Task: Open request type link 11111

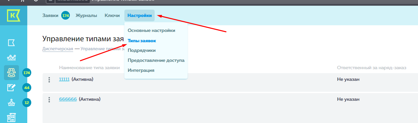Action: (64, 79)
